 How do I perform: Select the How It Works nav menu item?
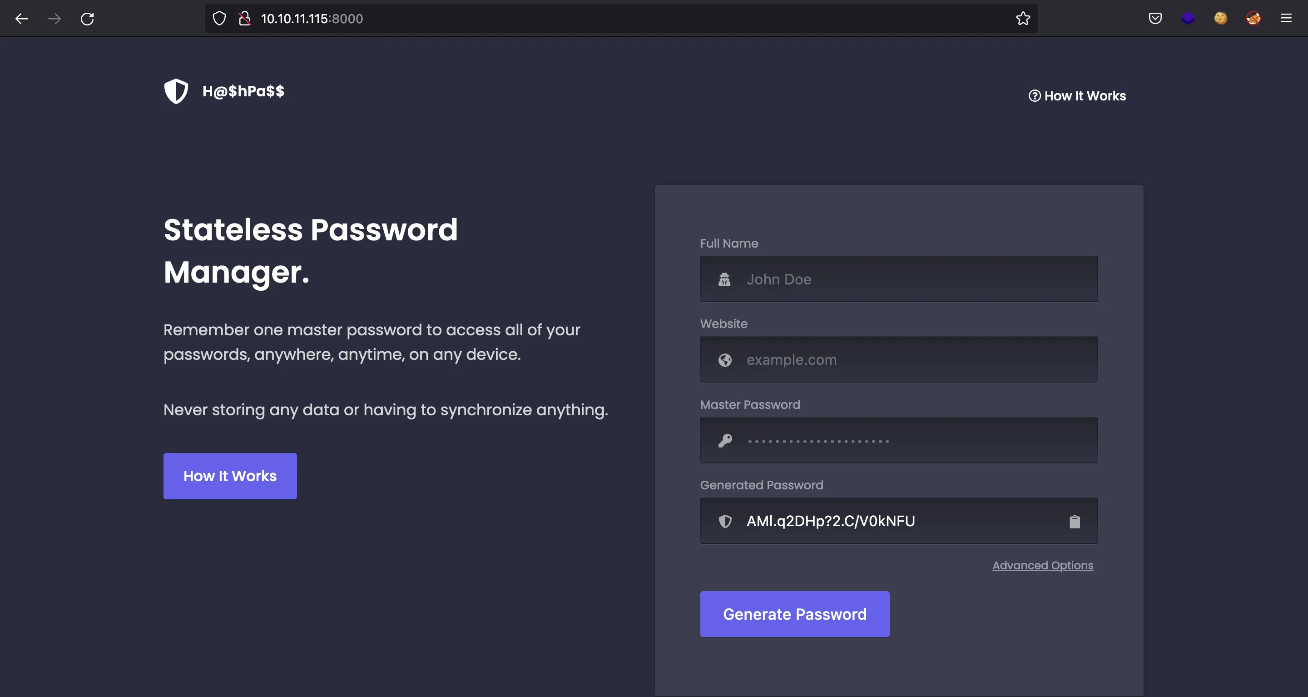(x=1077, y=96)
